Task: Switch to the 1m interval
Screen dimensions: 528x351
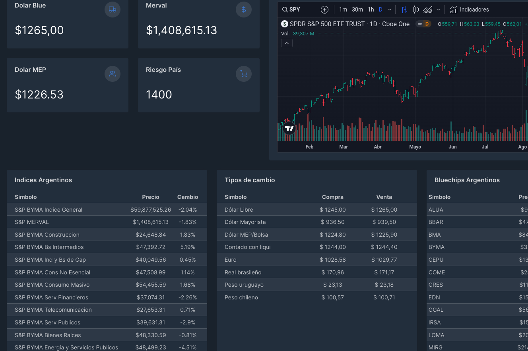Action: click(x=343, y=10)
